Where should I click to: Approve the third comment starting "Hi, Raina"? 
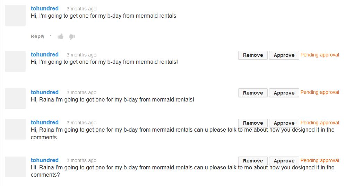pos(284,93)
